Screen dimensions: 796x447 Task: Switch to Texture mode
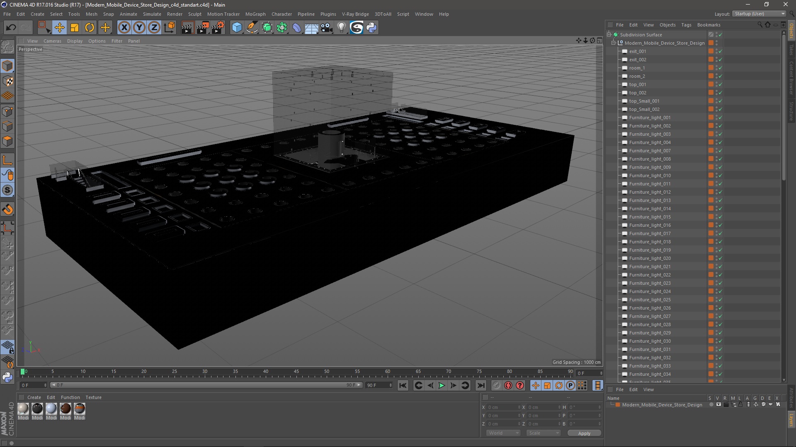(7, 81)
